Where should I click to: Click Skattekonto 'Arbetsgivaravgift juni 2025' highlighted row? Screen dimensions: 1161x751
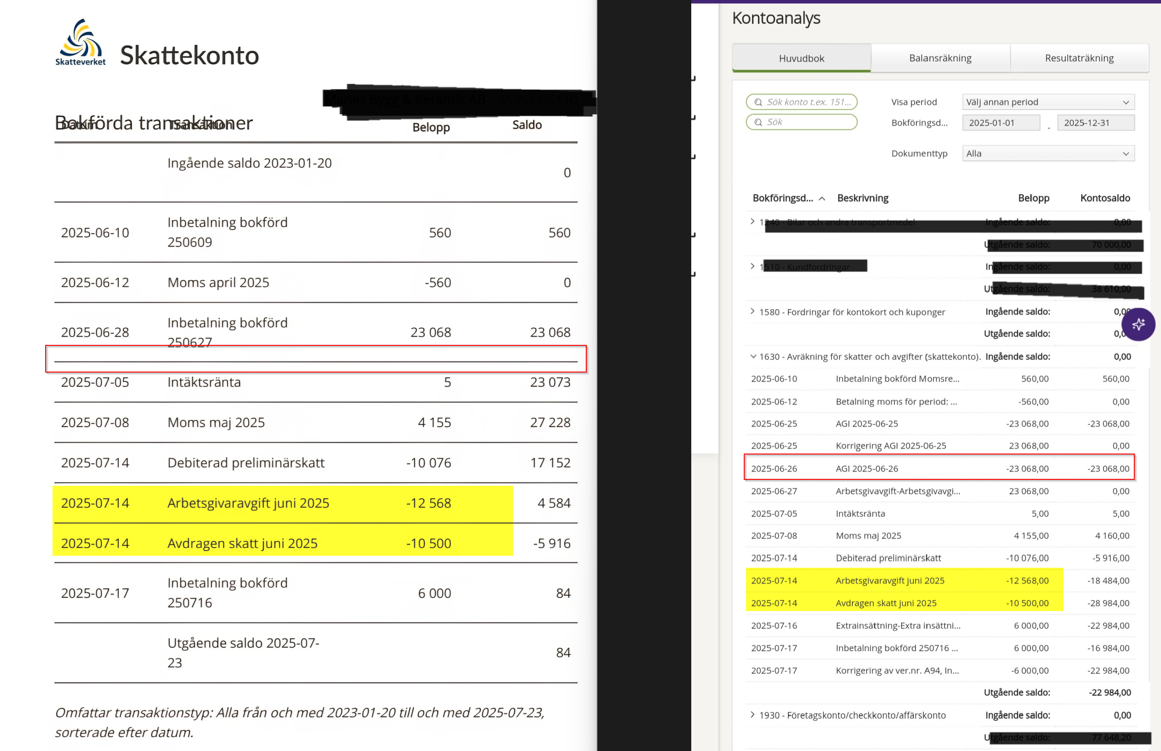pos(316,503)
